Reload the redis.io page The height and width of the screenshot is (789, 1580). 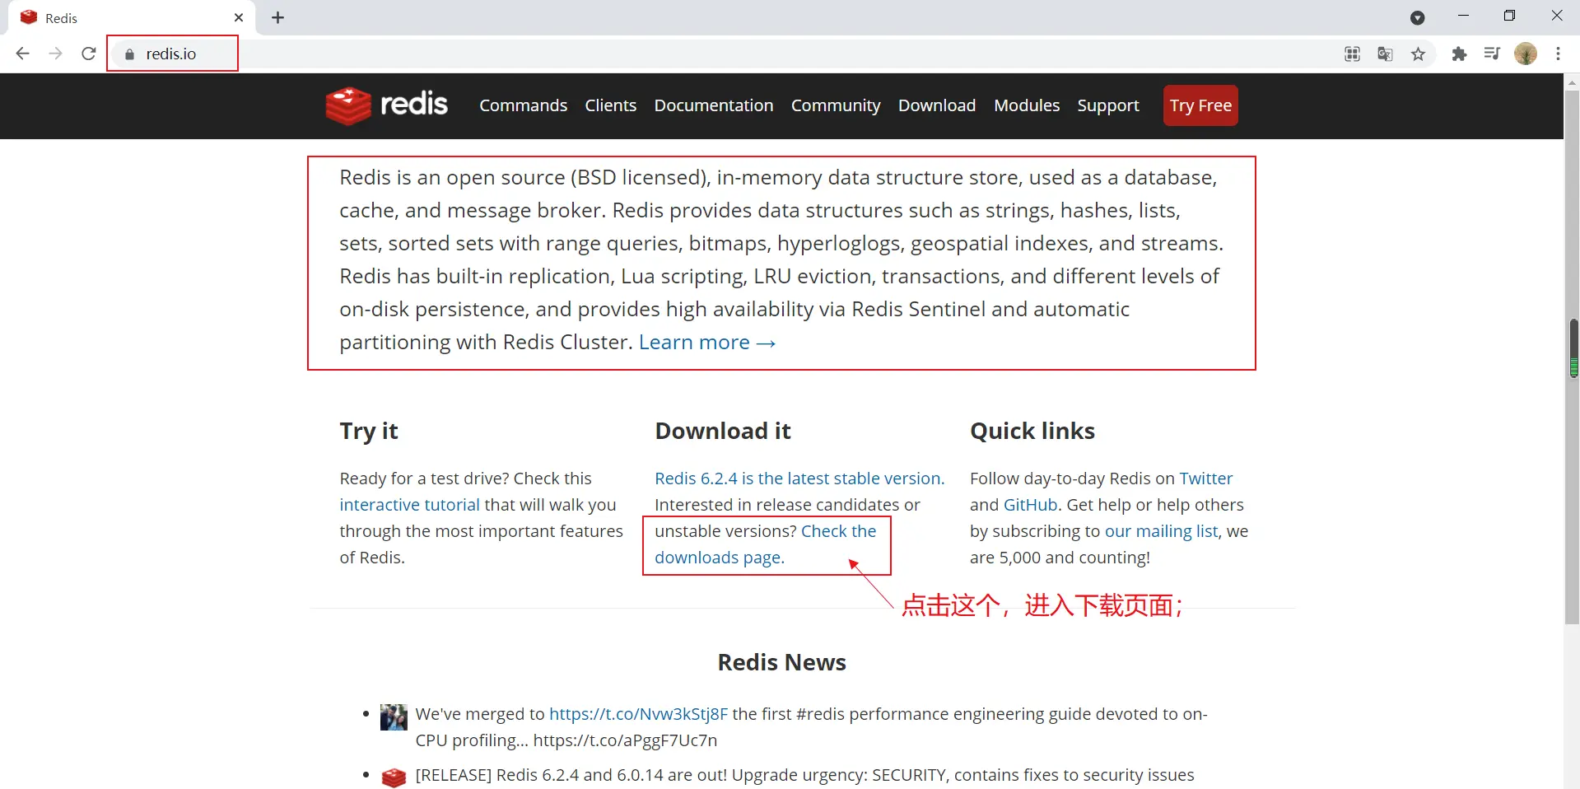(89, 54)
